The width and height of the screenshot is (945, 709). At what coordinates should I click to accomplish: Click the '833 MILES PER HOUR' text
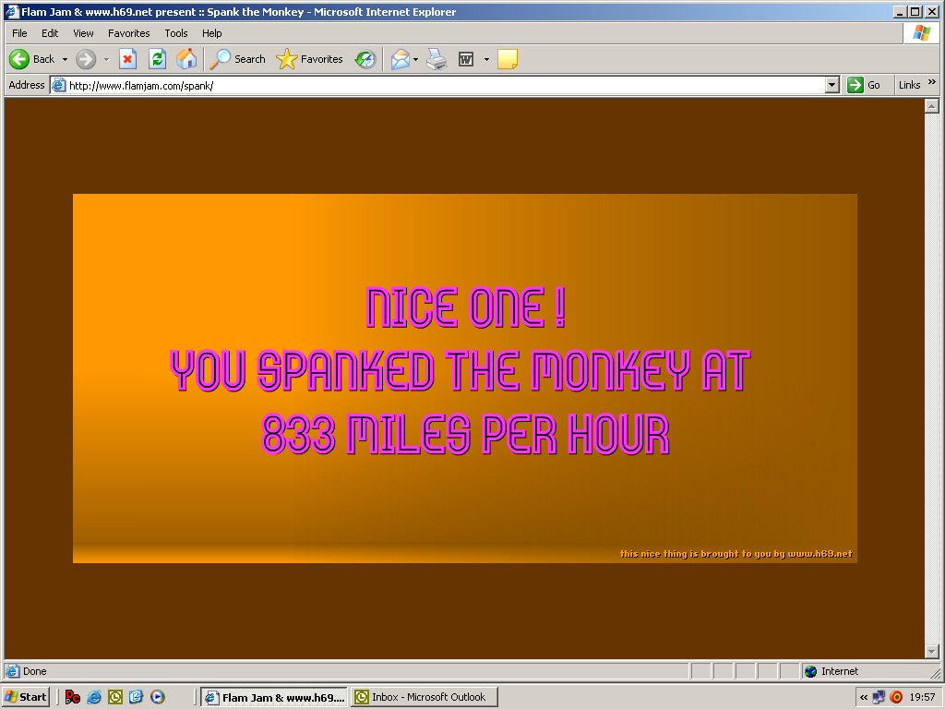466,434
